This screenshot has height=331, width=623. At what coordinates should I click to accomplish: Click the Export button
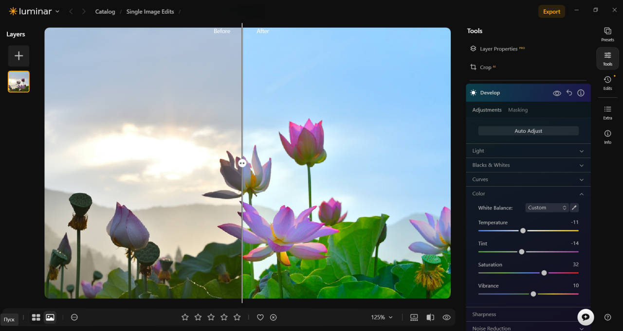(x=551, y=12)
